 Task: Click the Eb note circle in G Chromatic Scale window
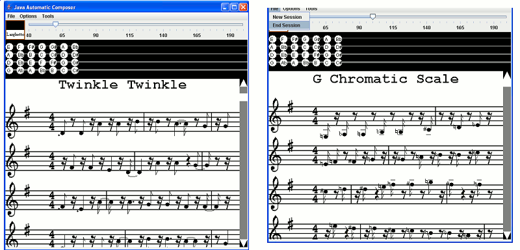(283, 55)
